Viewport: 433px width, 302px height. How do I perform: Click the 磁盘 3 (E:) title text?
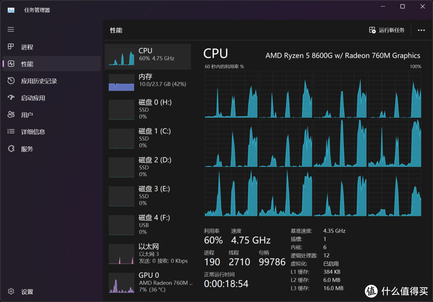(x=154, y=189)
